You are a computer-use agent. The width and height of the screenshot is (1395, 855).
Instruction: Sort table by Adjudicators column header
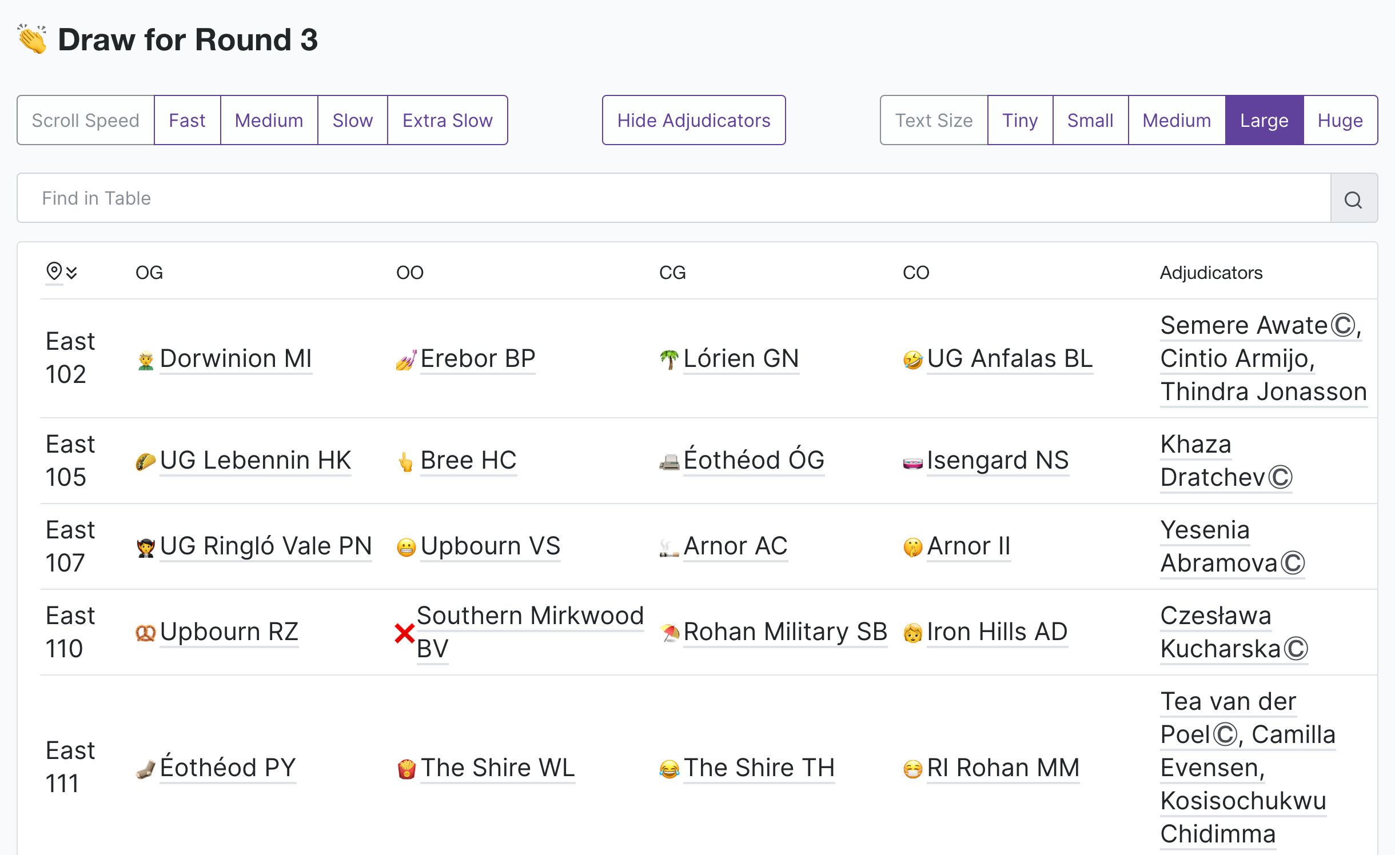1211,272
